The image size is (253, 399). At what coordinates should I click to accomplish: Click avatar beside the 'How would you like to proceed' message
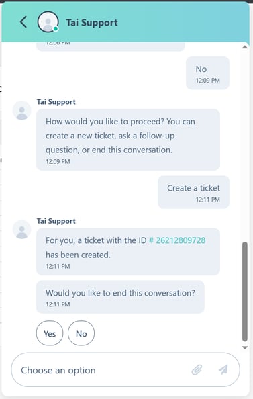(22, 111)
